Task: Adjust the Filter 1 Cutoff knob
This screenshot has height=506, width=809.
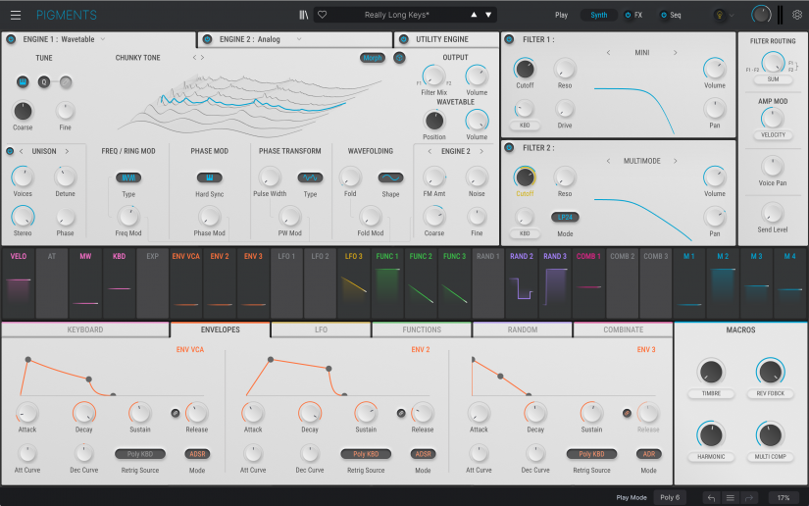Action: click(525, 69)
